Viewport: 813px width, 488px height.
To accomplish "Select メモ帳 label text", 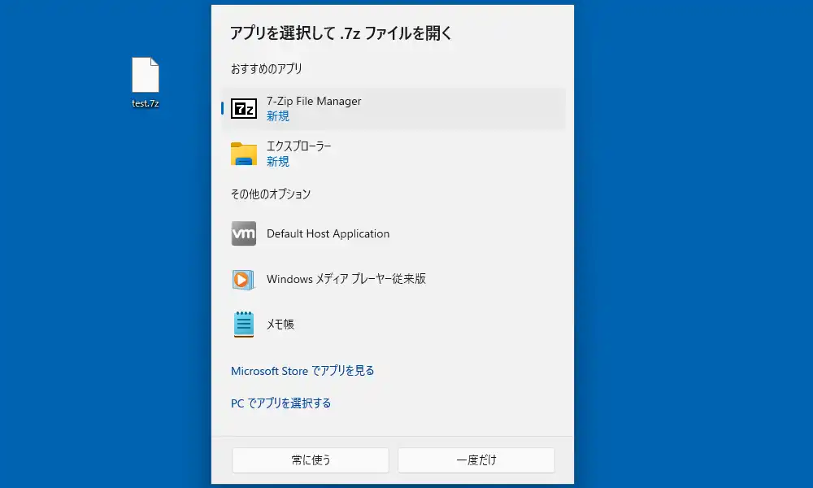I will [280, 325].
